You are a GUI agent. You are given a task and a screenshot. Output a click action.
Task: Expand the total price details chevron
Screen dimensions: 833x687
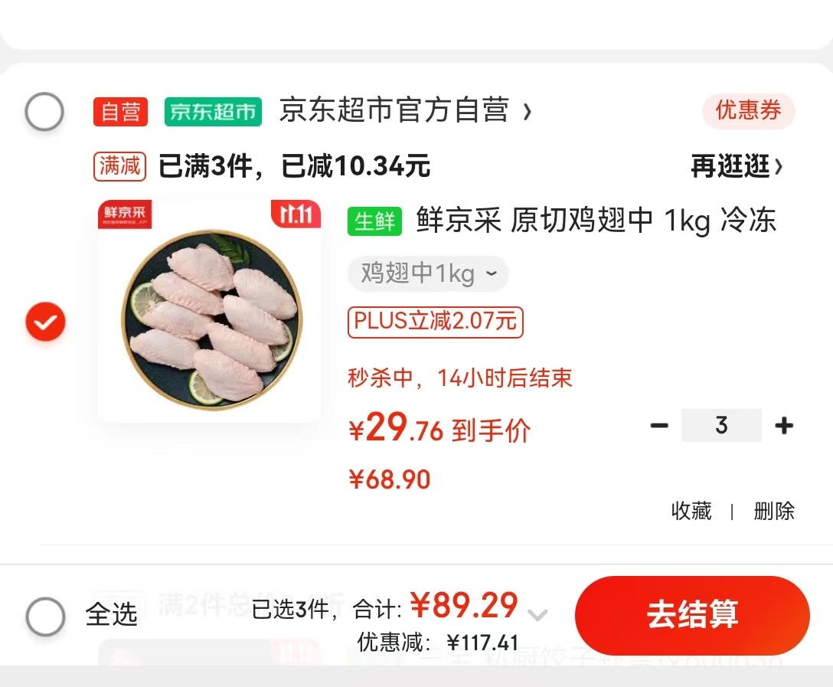(x=537, y=615)
